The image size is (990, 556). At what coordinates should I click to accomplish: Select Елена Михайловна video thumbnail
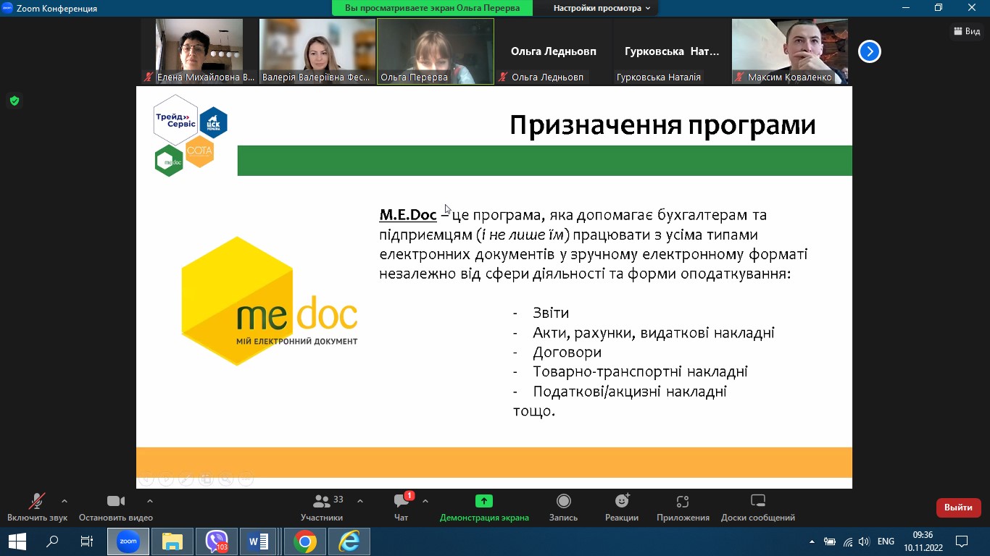point(199,51)
